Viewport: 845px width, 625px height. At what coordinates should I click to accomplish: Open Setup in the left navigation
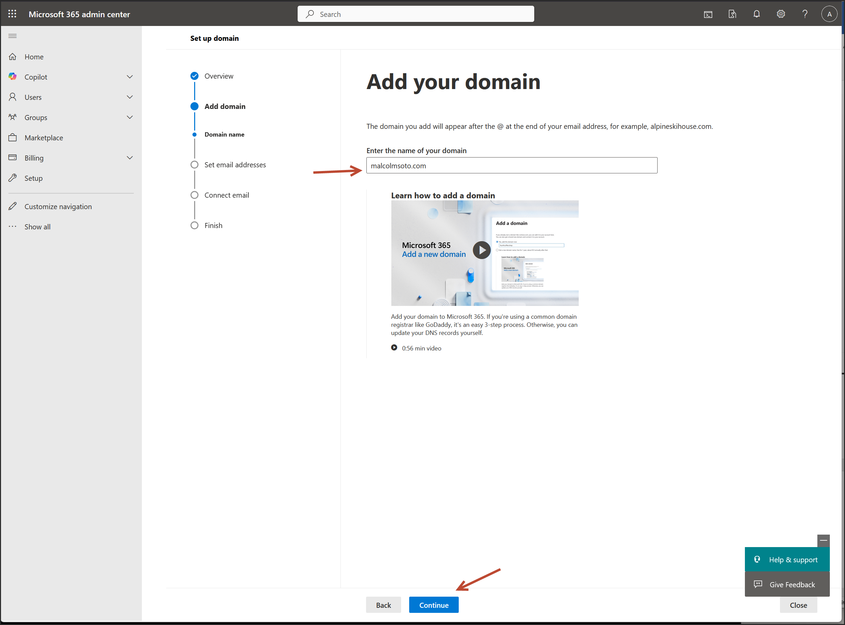click(x=33, y=178)
